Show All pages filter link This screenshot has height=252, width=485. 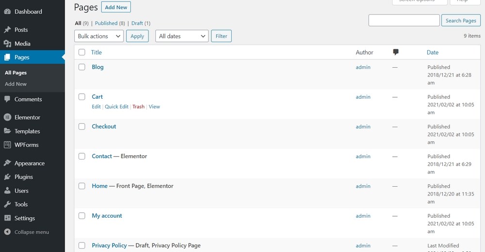[78, 23]
